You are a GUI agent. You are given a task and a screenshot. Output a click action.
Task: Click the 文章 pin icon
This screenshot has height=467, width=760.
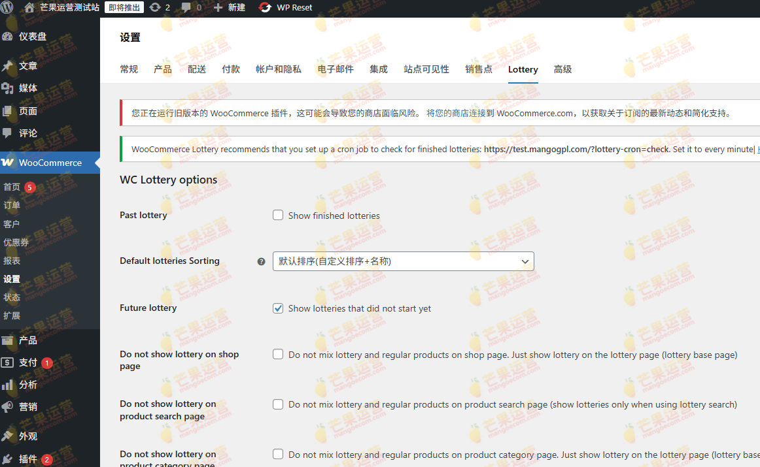point(7,66)
